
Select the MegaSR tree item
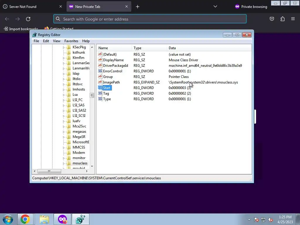79,137
